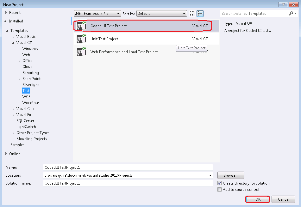
Task: Expand Other Project Types node
Action: 13,133
